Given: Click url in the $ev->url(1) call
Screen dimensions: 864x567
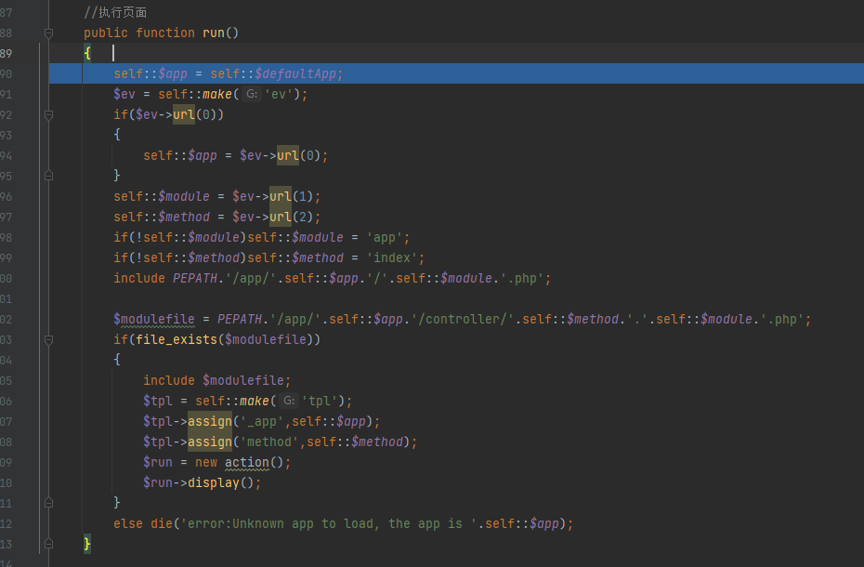Looking at the screenshot, I should point(280,196).
